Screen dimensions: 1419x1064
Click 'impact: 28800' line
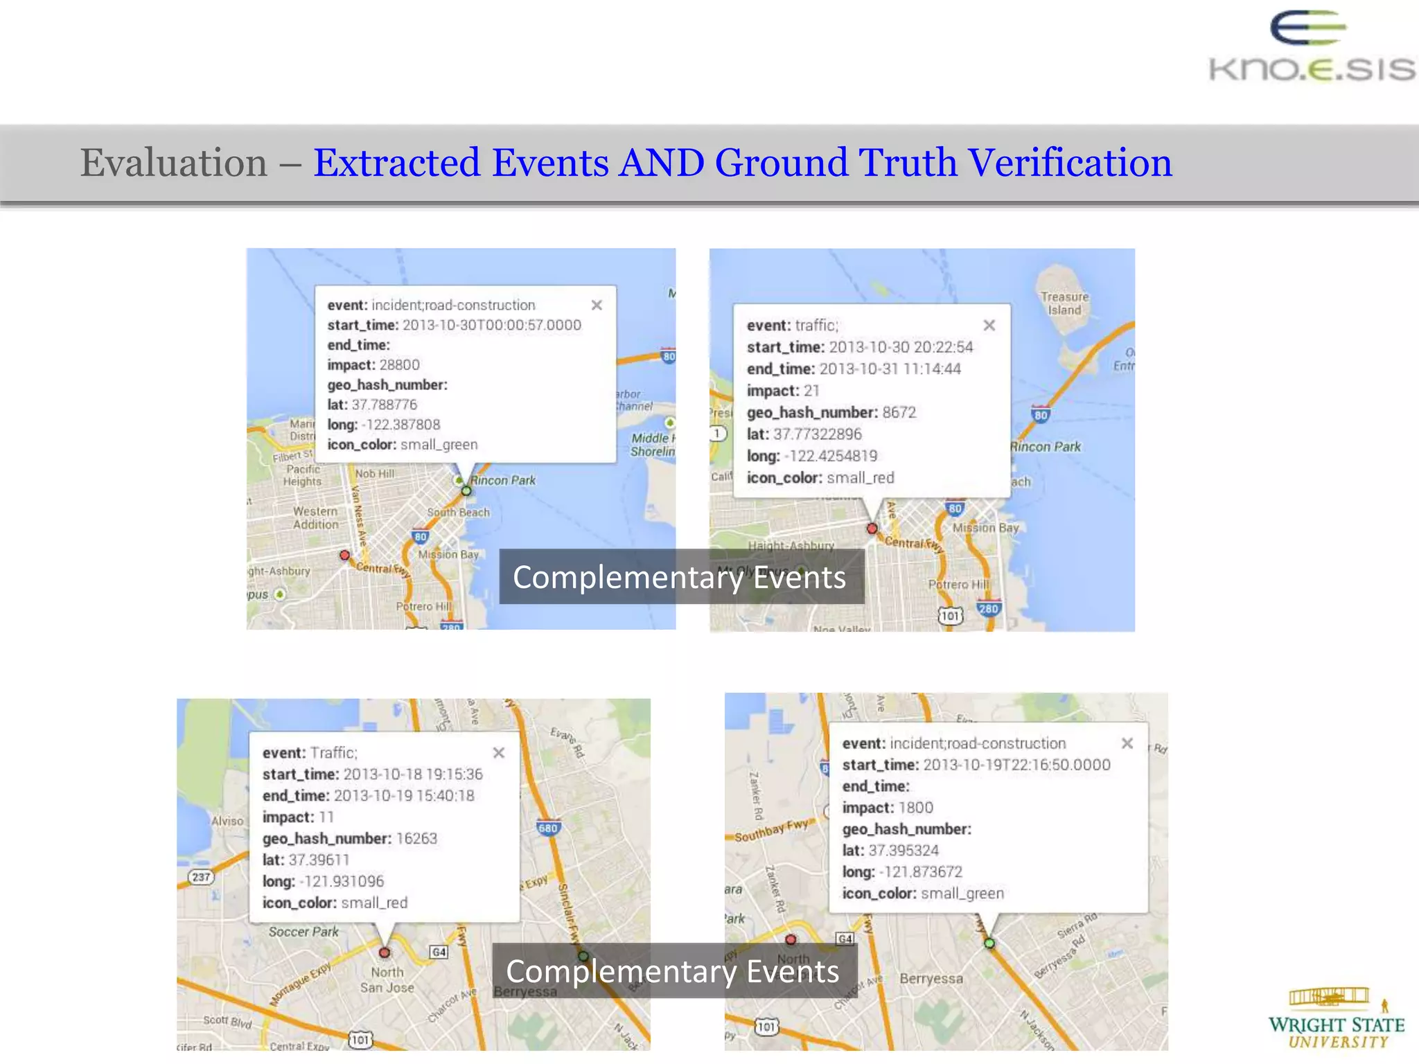click(x=373, y=364)
